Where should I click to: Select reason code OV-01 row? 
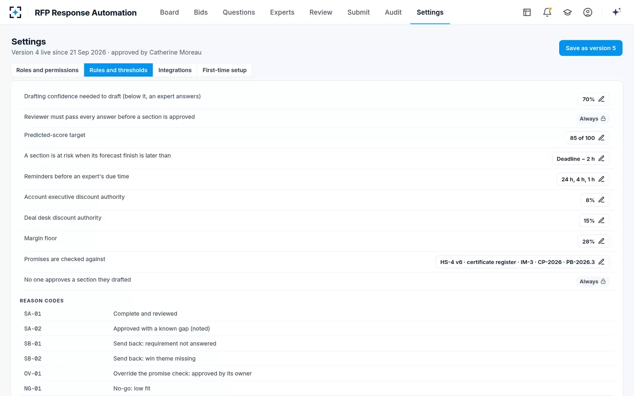click(x=317, y=374)
